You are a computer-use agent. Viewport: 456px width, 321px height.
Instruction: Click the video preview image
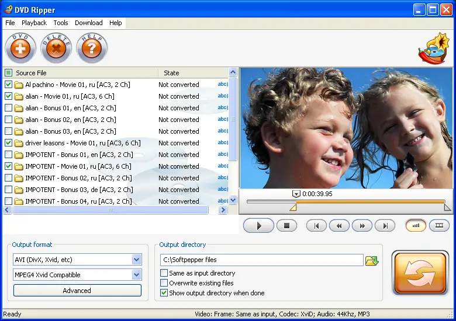pos(346,128)
